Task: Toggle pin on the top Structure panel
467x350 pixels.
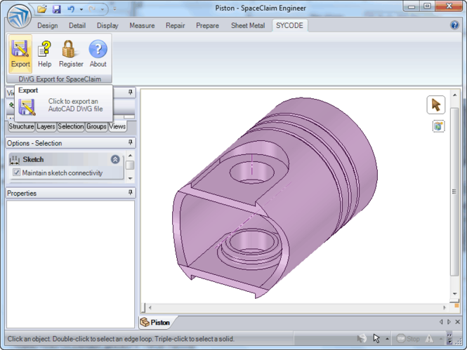Action: [130, 92]
